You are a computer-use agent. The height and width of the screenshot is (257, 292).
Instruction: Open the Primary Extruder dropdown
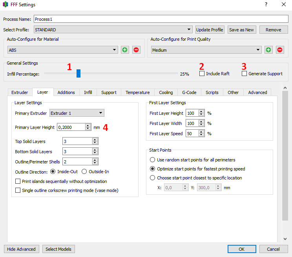pos(77,113)
